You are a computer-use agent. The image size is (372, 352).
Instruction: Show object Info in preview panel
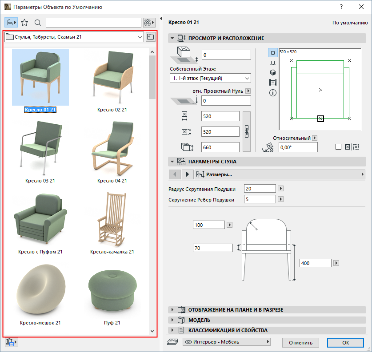(x=273, y=93)
